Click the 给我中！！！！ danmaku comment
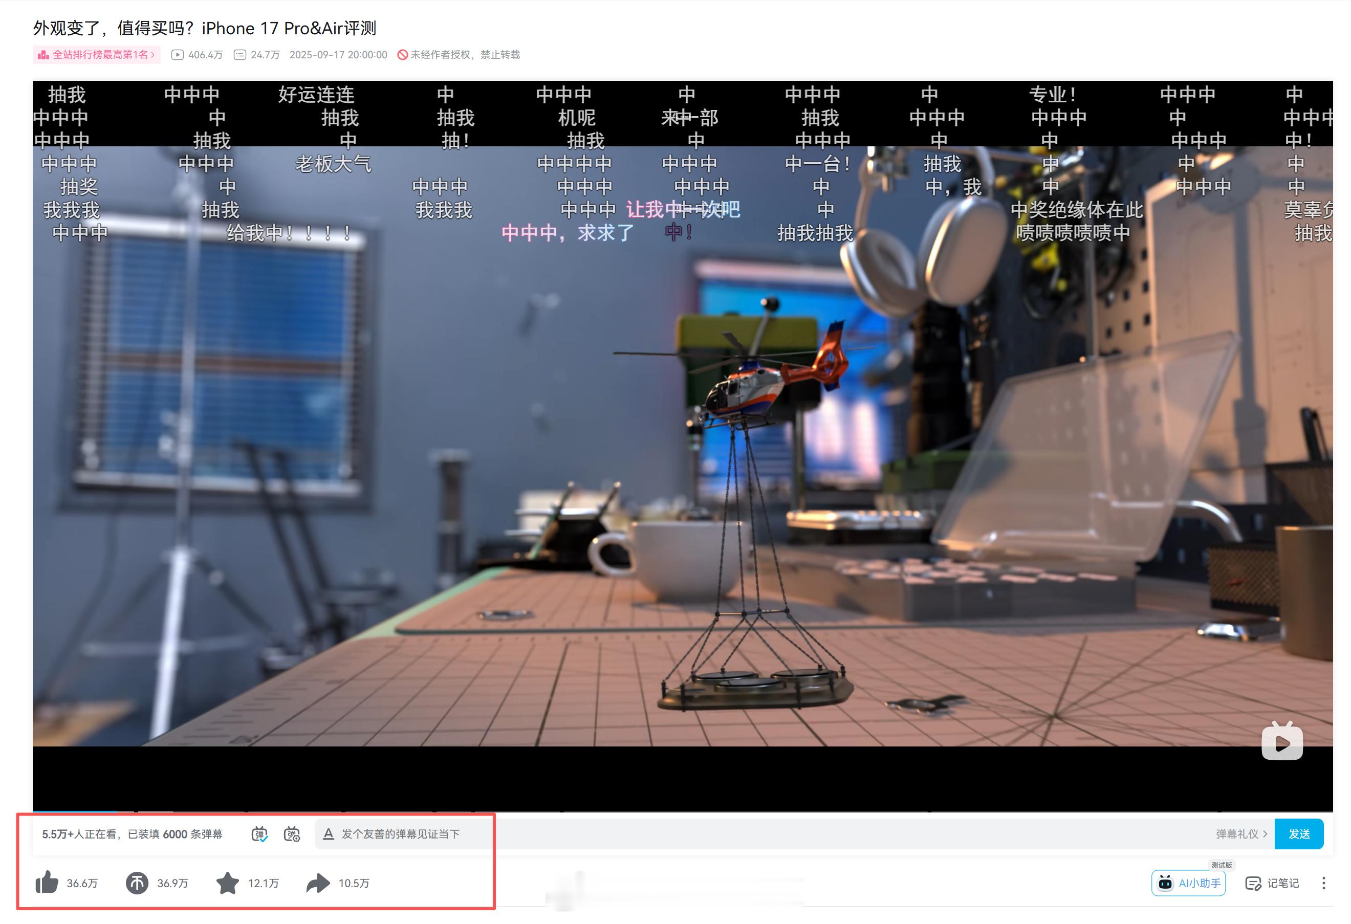 [x=289, y=233]
